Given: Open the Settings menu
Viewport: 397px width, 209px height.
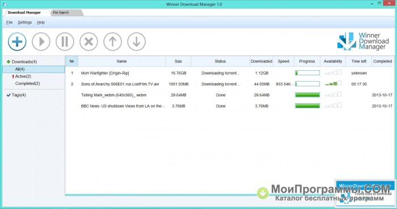Looking at the screenshot, I should click(x=25, y=23).
